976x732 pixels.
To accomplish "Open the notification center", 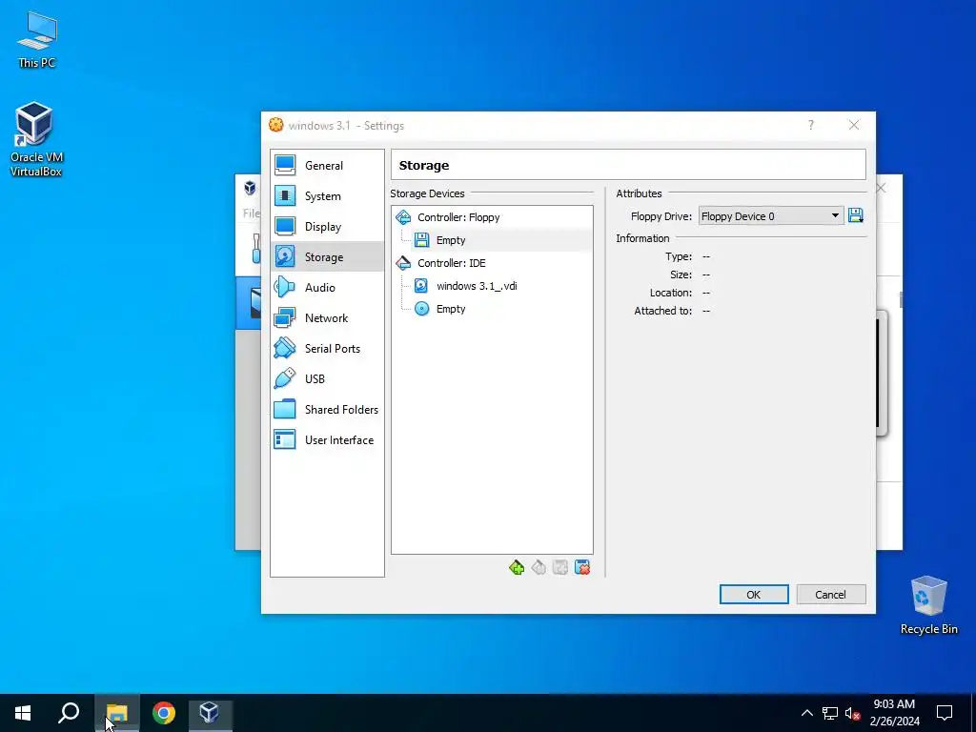I will 945,713.
